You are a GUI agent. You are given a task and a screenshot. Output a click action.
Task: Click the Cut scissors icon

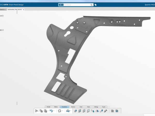coord(37,111)
